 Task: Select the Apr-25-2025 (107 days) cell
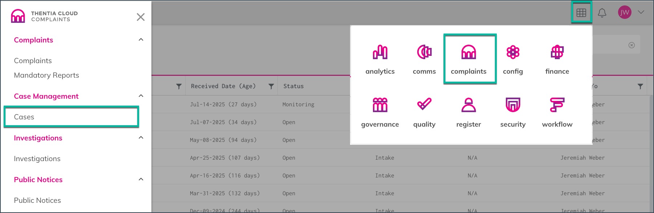pyautogui.click(x=225, y=158)
